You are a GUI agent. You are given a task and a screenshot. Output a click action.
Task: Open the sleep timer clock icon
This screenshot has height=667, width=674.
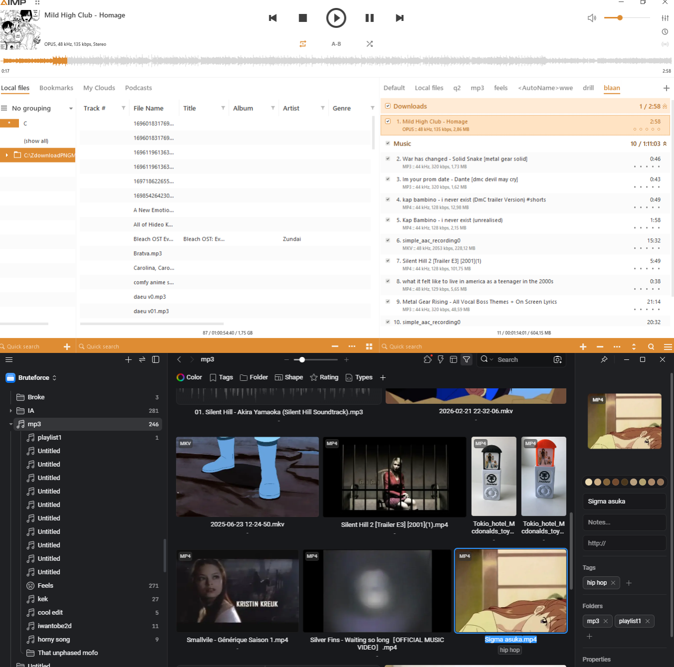pyautogui.click(x=665, y=32)
